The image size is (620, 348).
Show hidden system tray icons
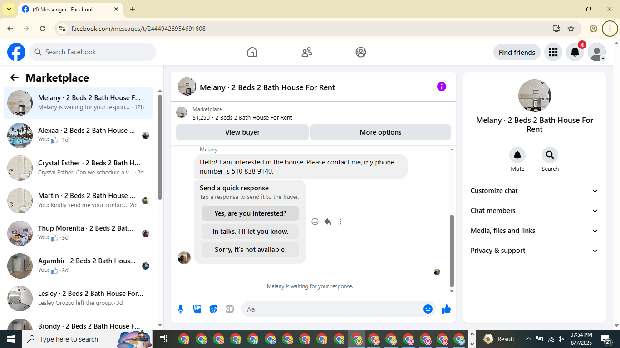(x=528, y=339)
